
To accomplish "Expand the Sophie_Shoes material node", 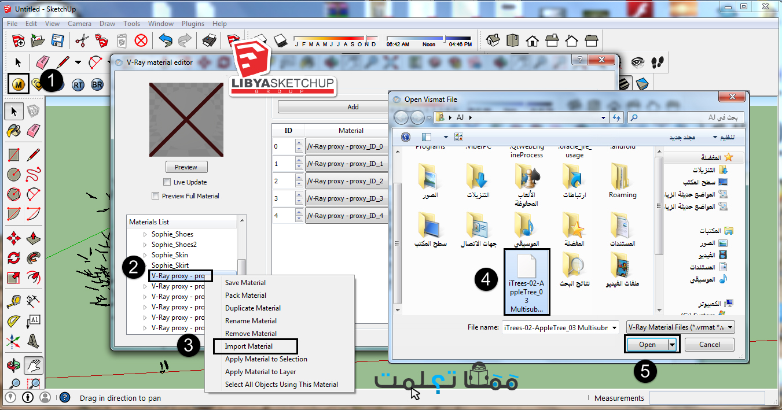I will (x=145, y=234).
